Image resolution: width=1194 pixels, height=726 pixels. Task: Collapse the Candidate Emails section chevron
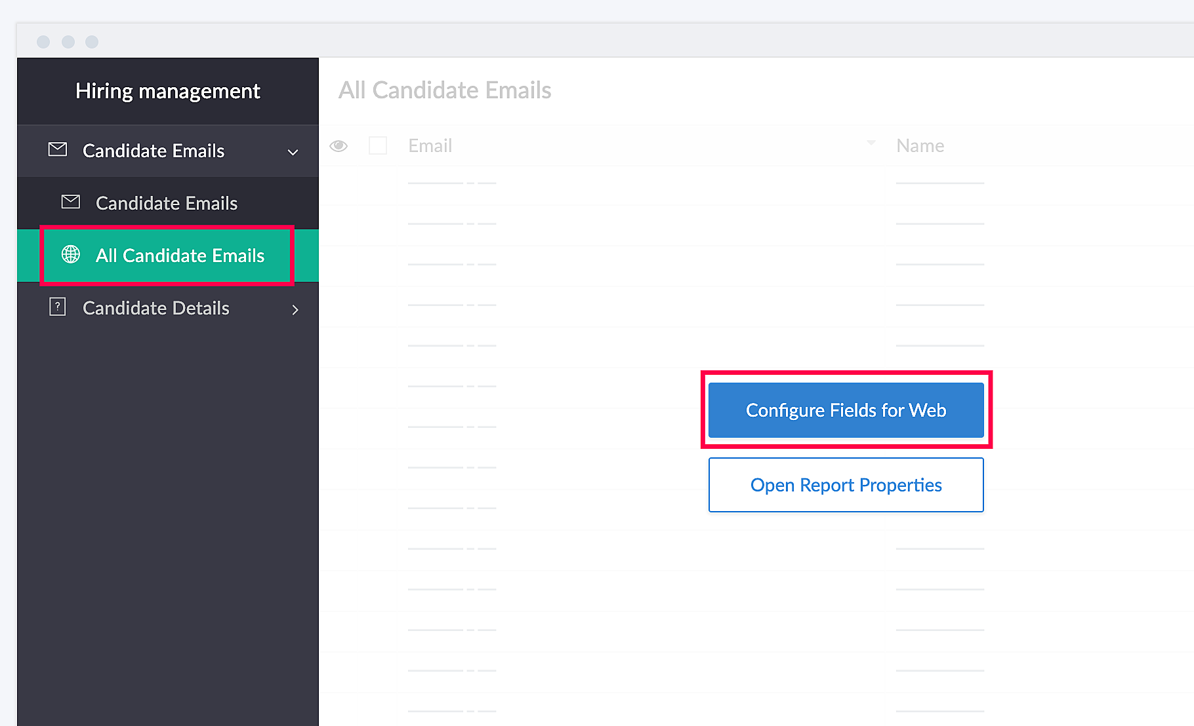(293, 152)
